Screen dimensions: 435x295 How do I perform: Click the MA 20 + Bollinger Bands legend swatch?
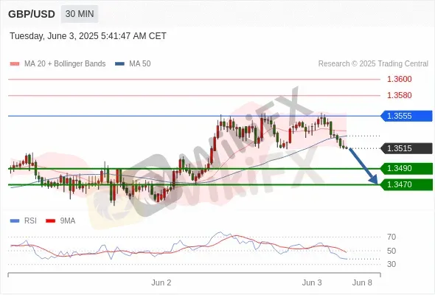[15, 64]
